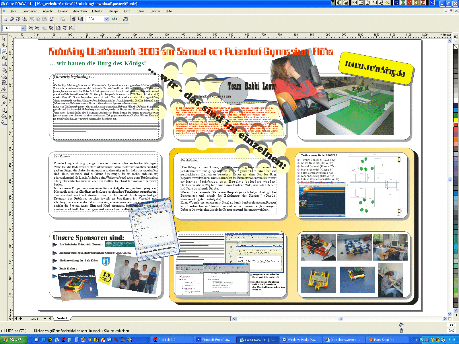Select the Freehand drawing tool
459x344 pixels.
[x=4, y=57]
